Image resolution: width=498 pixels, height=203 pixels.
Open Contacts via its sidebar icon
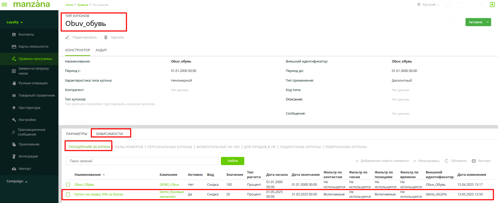point(14,35)
